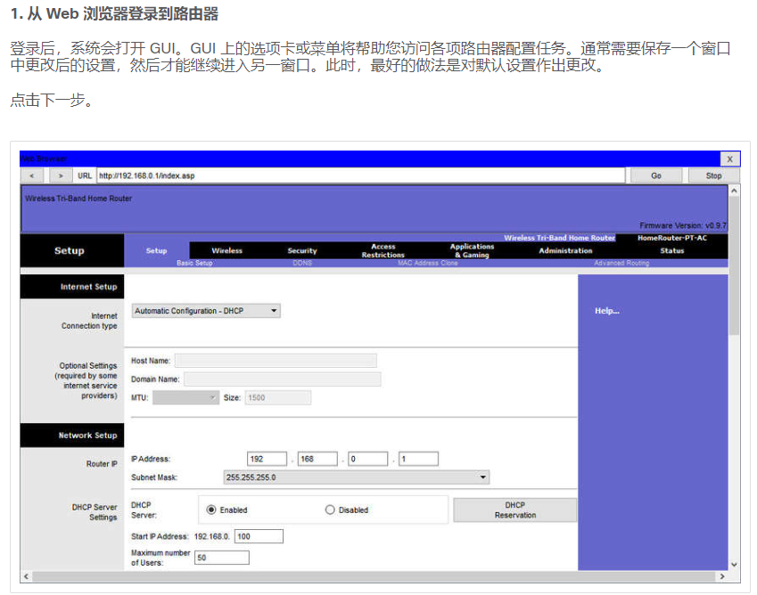Open the Help link
This screenshot has height=595, width=757.
point(606,310)
